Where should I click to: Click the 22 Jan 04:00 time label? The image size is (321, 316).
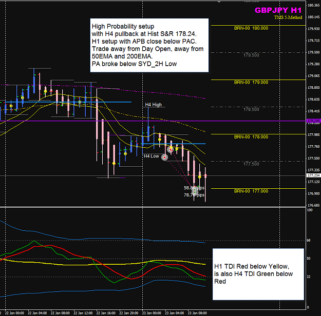pos(37,313)
